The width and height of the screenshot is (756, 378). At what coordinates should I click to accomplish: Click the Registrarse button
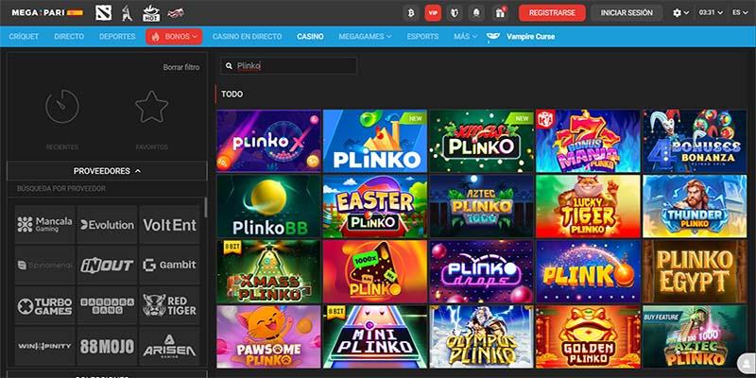[x=552, y=13]
